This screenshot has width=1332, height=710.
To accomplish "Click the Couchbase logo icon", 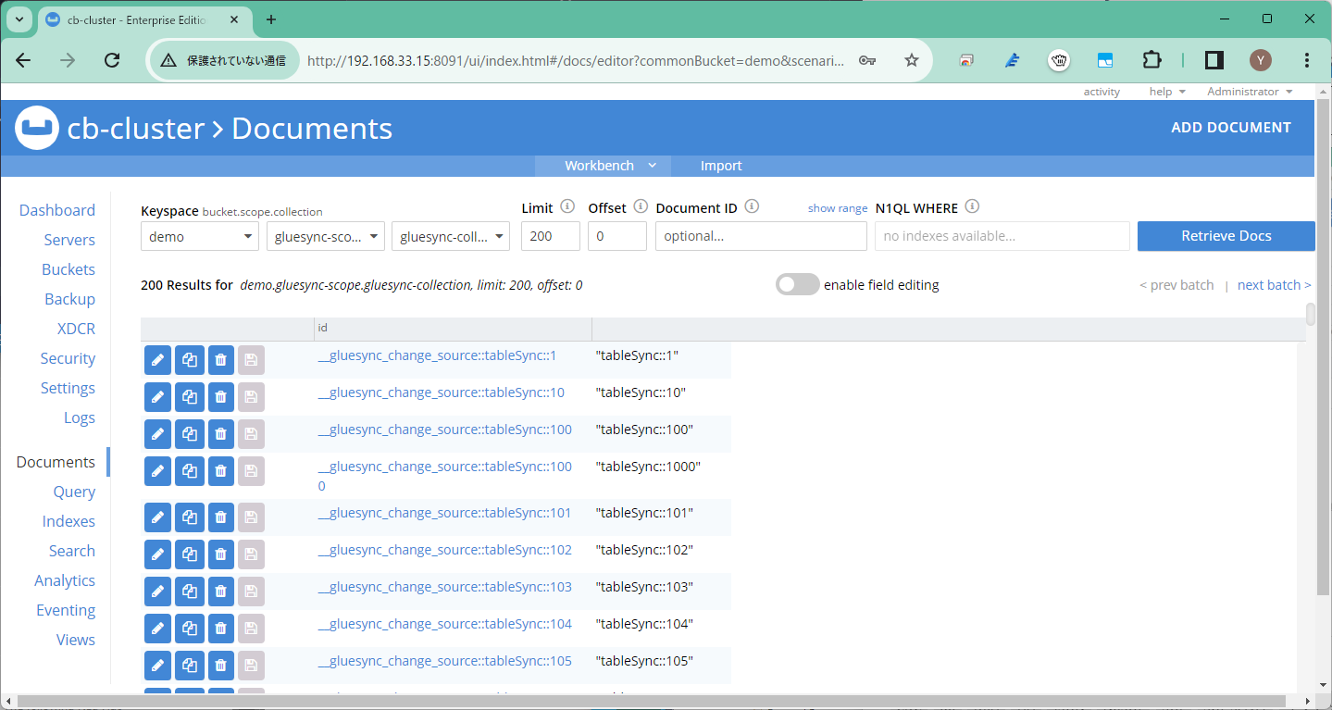I will tap(37, 129).
